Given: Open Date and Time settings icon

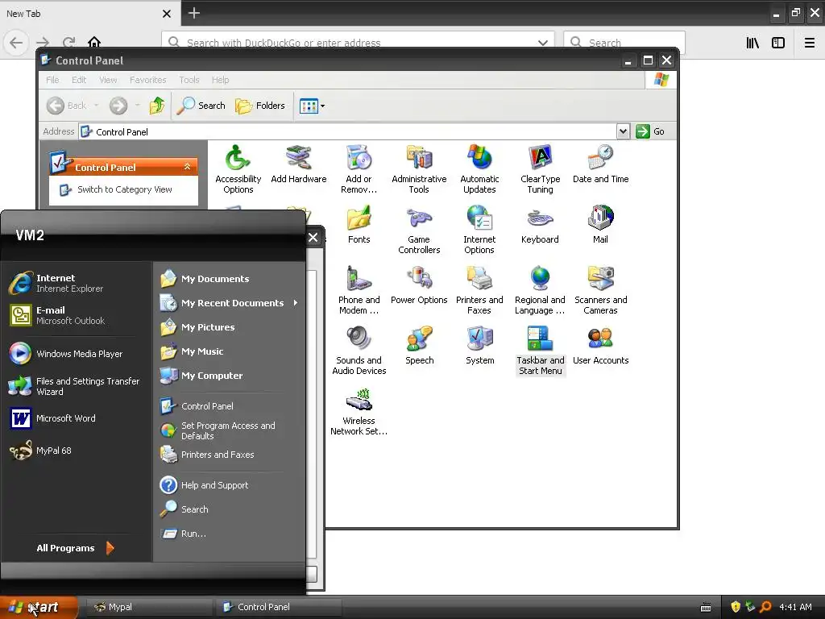Looking at the screenshot, I should (600, 164).
